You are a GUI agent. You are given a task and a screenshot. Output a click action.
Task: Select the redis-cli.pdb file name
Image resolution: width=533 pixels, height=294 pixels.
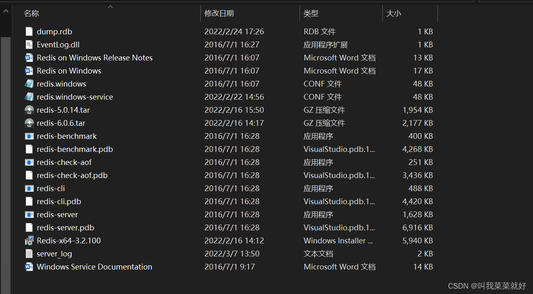(59, 201)
